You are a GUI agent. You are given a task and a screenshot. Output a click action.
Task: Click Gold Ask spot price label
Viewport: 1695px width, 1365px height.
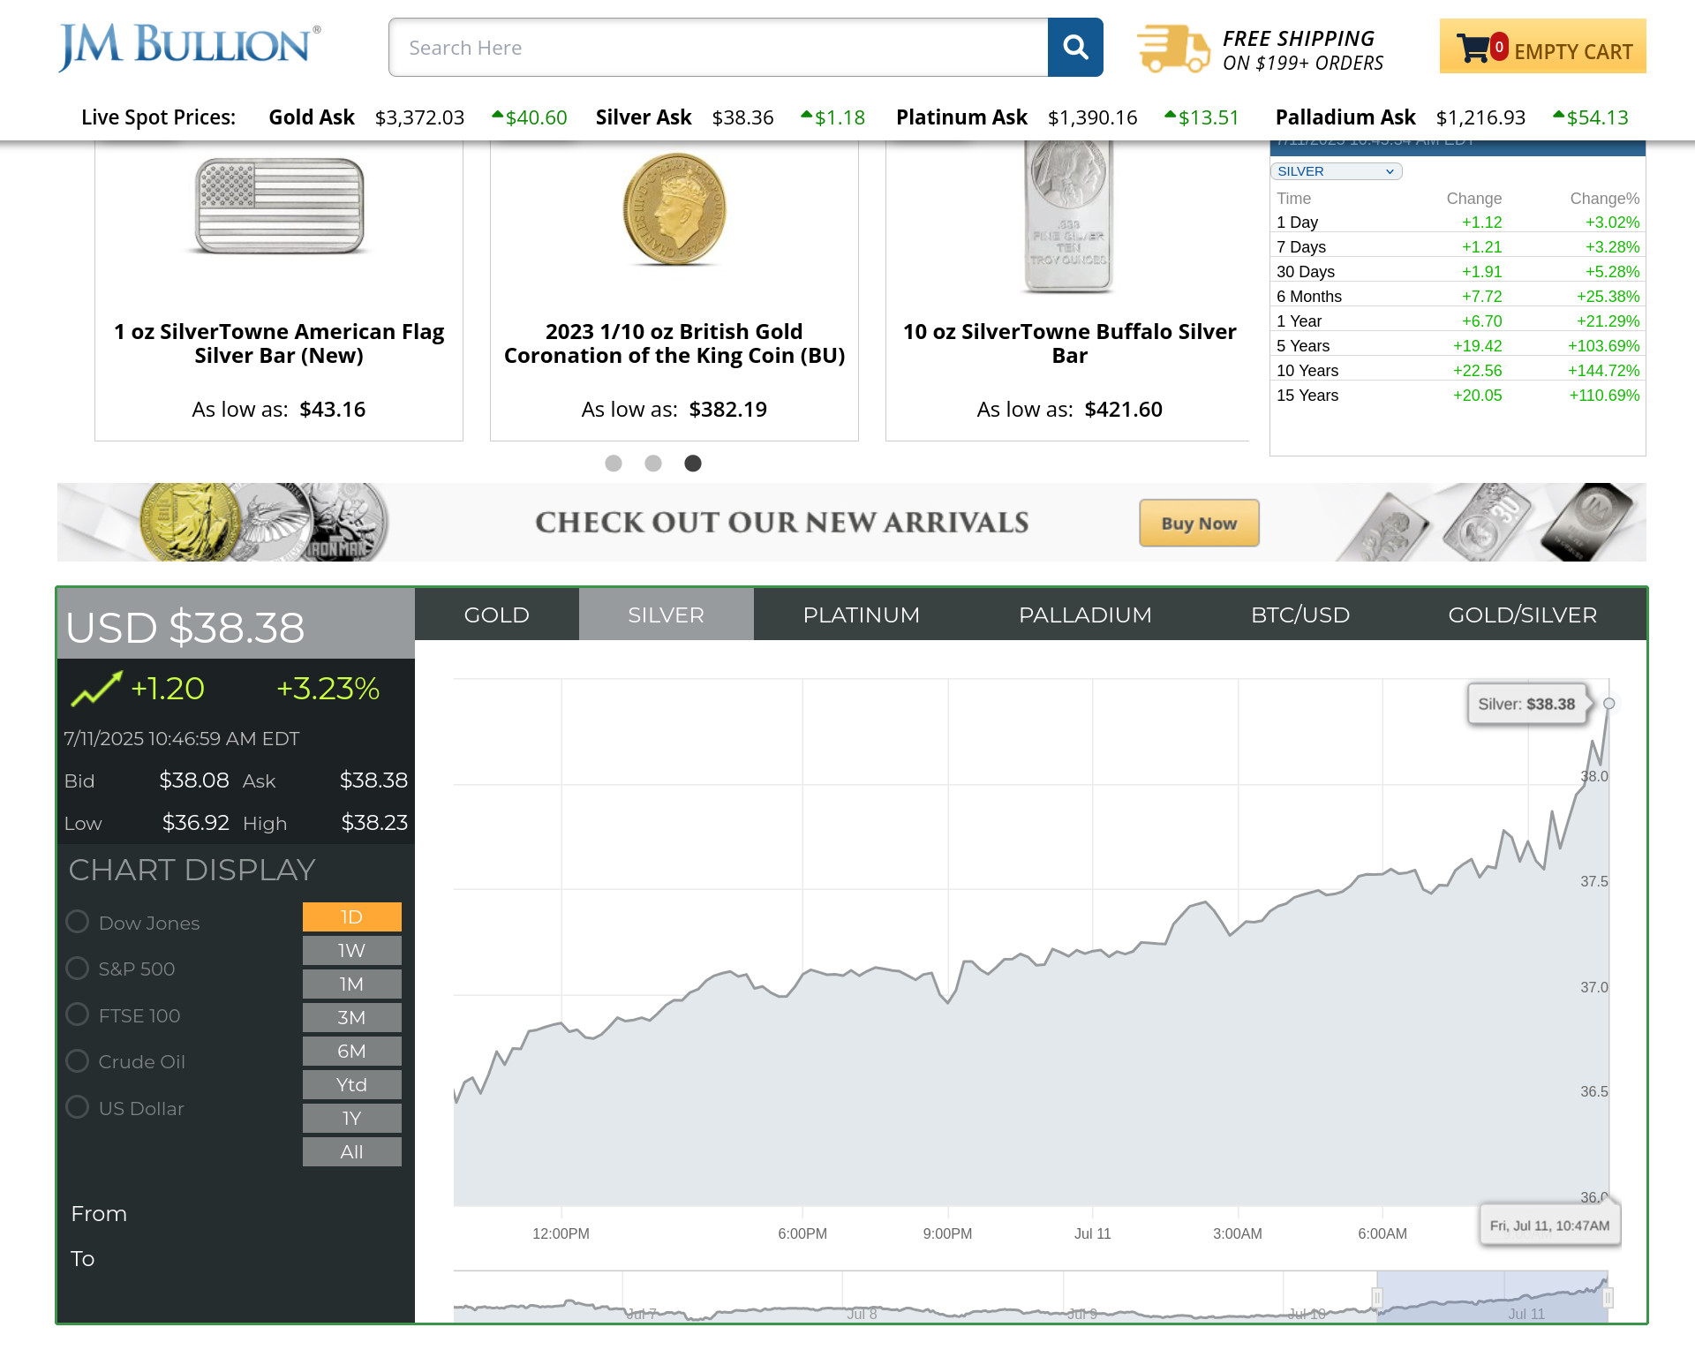[x=312, y=117]
